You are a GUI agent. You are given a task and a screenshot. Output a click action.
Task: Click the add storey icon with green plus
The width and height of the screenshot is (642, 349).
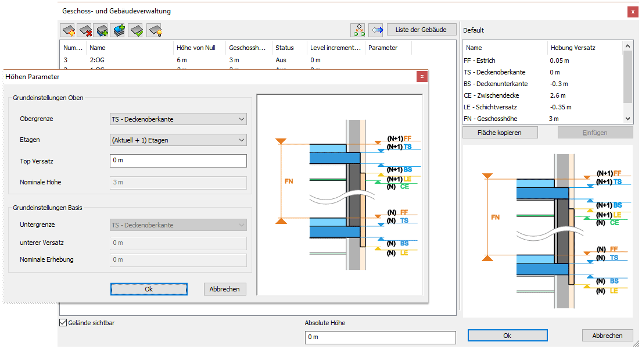(x=102, y=30)
